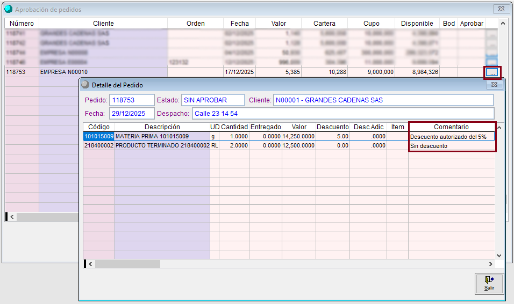Viewport: 514px width, 304px height.
Task: Click the Comentario column header
Action: click(451, 127)
